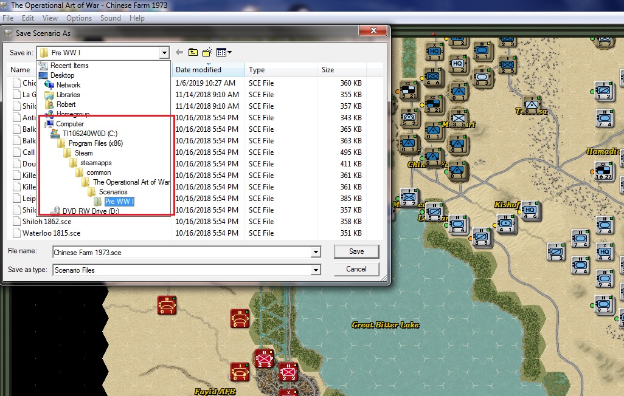The image size is (624, 396).
Task: Select the armor unit numbered 8 4
Action: click(x=457, y=224)
